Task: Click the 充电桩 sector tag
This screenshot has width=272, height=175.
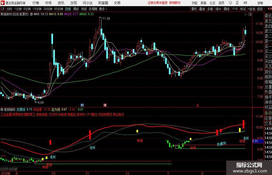Action: point(62,115)
